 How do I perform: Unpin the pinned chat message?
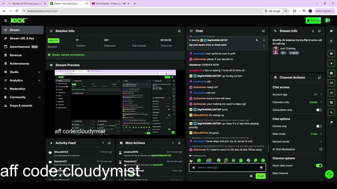257,40
